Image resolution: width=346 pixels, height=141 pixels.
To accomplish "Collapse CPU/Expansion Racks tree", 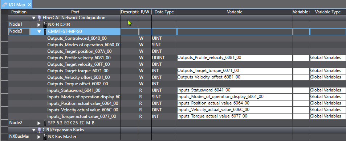I will 33,130.
